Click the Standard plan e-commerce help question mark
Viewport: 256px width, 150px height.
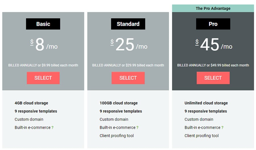[x=138, y=128]
